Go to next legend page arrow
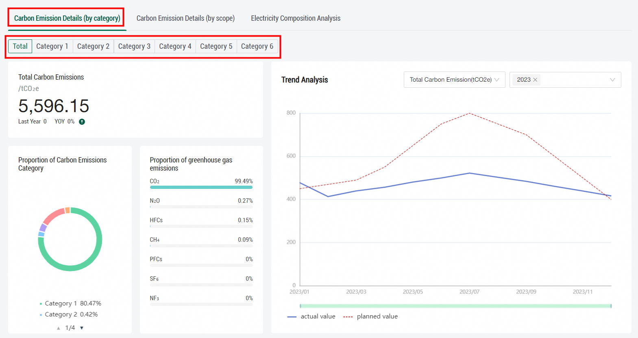Viewport: 638px width, 338px height. click(x=82, y=328)
